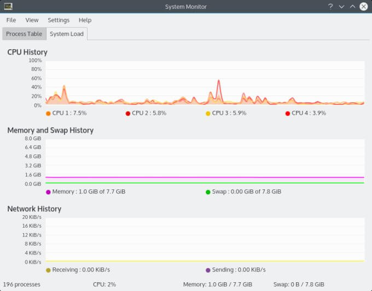Click the System Monitor app icon in title bar
Screen dimensions: 372x291
(8, 7)
